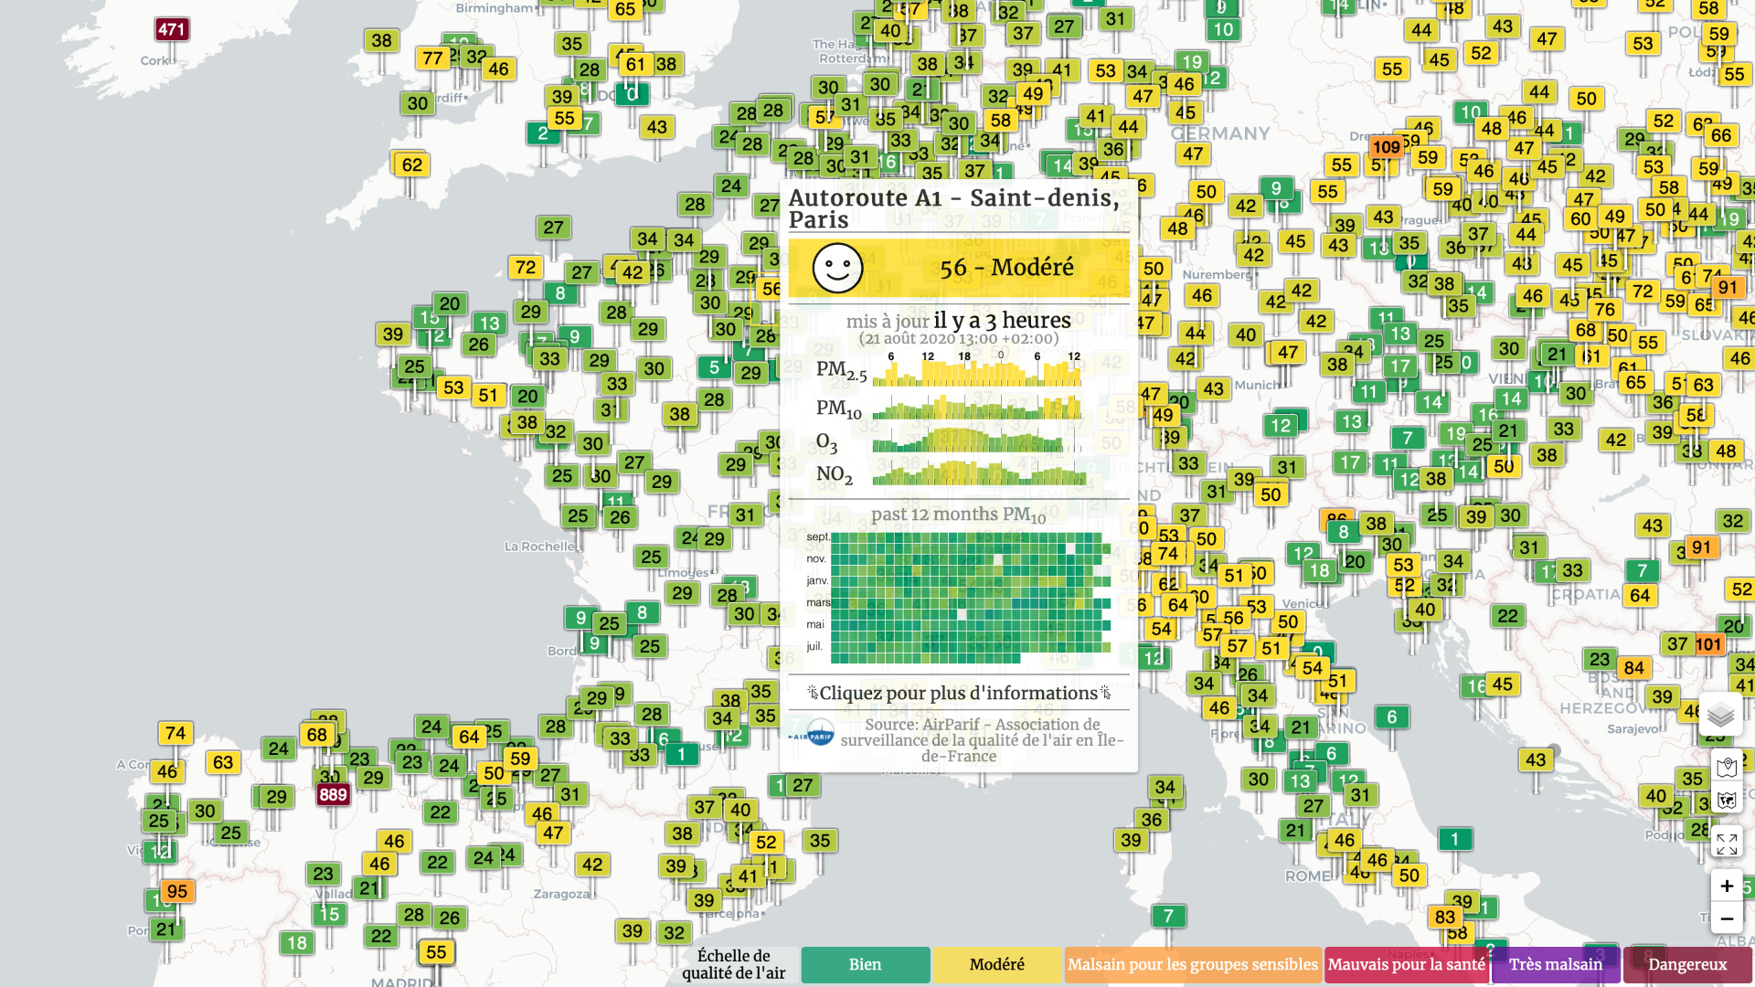Open the map layers control
Viewport: 1755px width, 987px height.
1720,715
